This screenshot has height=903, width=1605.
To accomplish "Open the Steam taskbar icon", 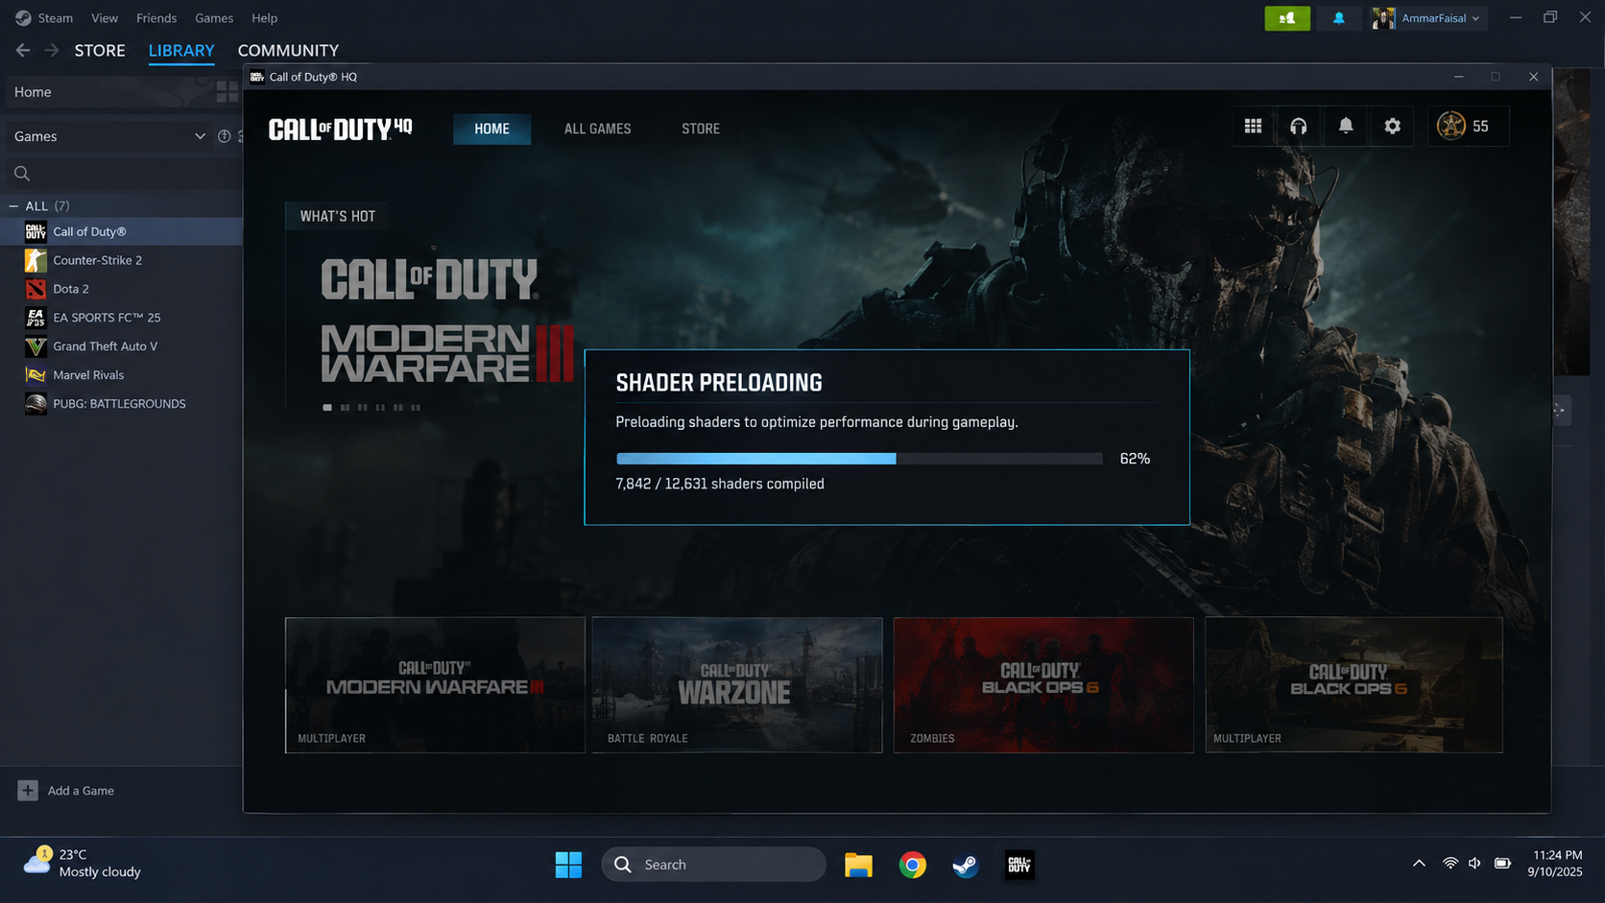I will coord(966,865).
